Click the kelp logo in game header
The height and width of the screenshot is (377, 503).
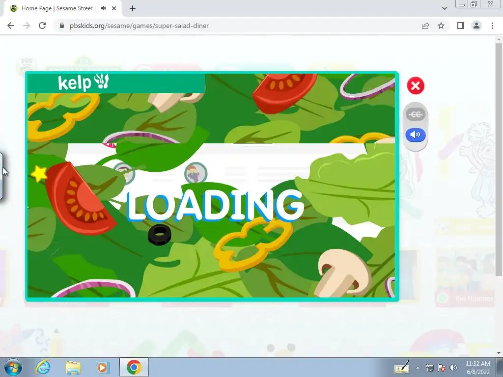84,82
